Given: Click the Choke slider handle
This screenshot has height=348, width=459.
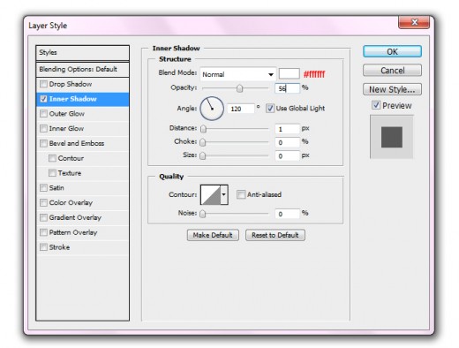Looking at the screenshot, I should (x=203, y=142).
